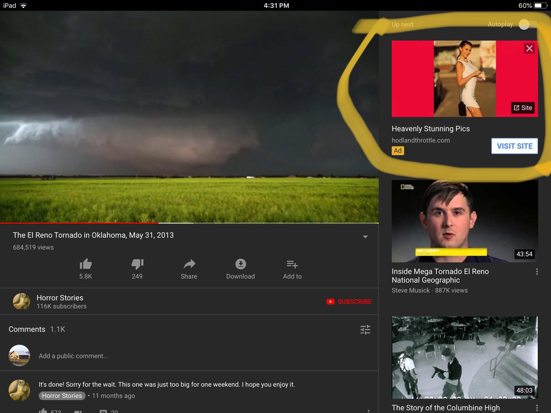Tap the Wi-Fi icon in status bar
This screenshot has height=413, width=551.
23,6
